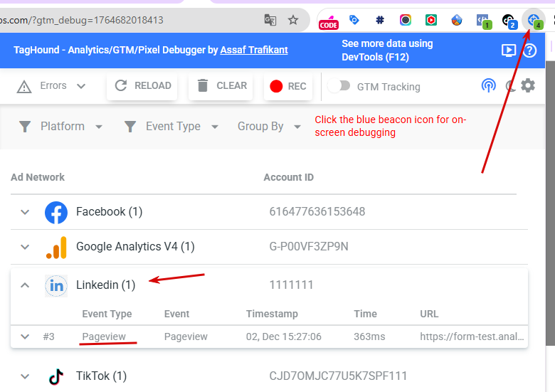Open Assaf Trafikant author link
The image size is (555, 392).
[x=254, y=50]
